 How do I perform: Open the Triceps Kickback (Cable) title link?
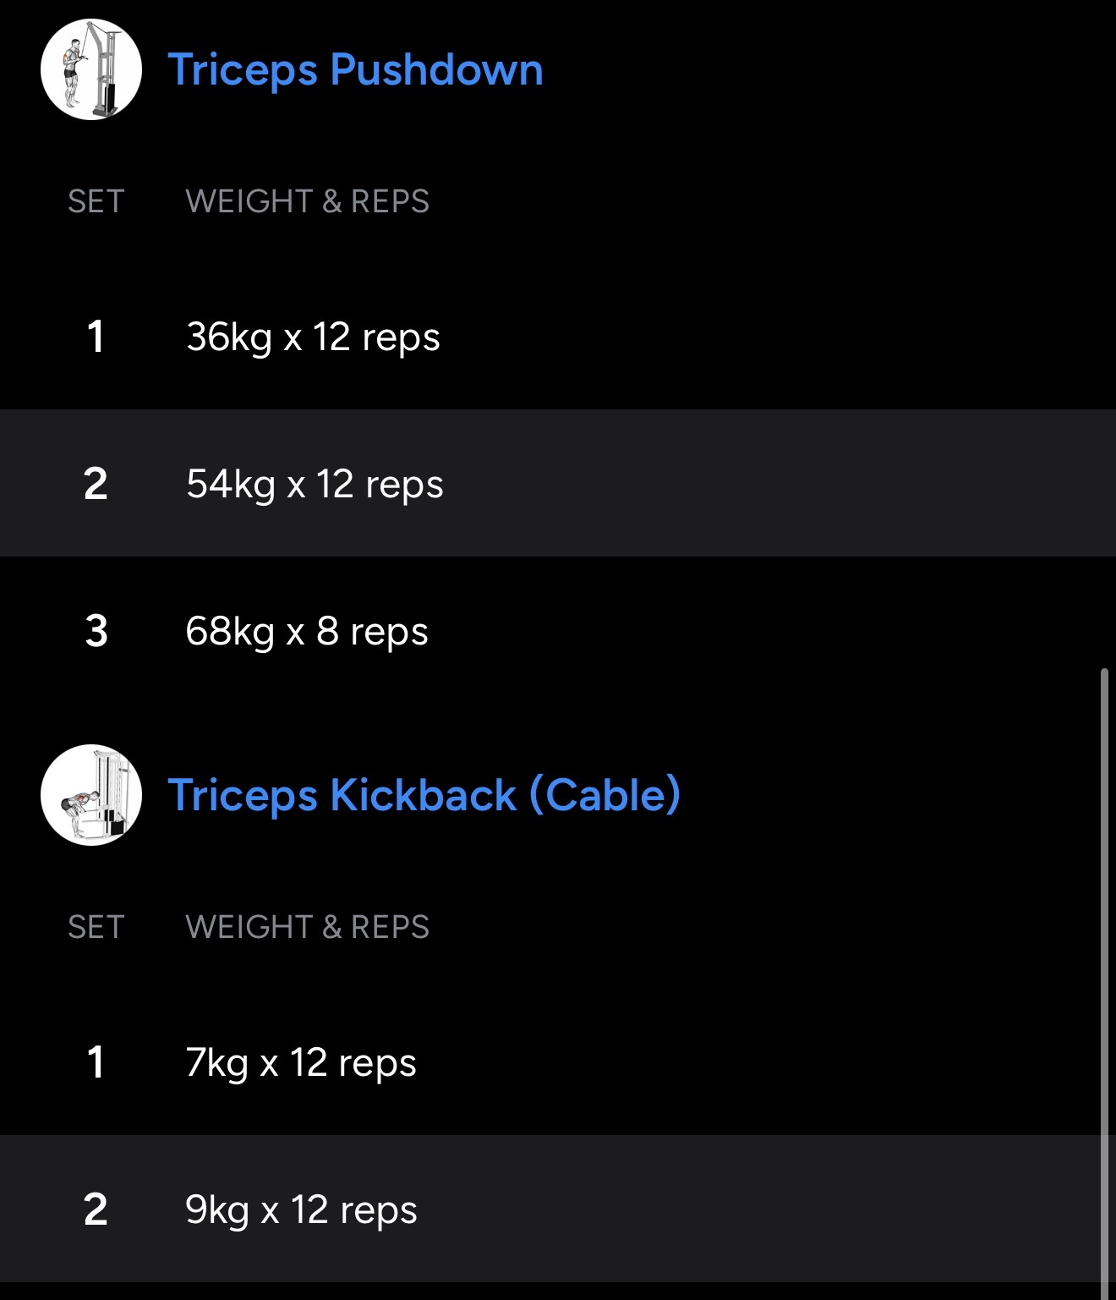[x=424, y=795]
